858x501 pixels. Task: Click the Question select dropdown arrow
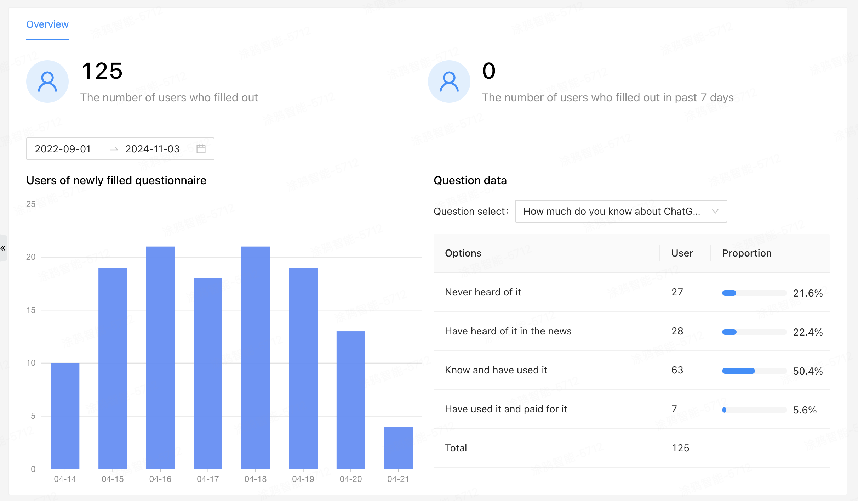[715, 211]
